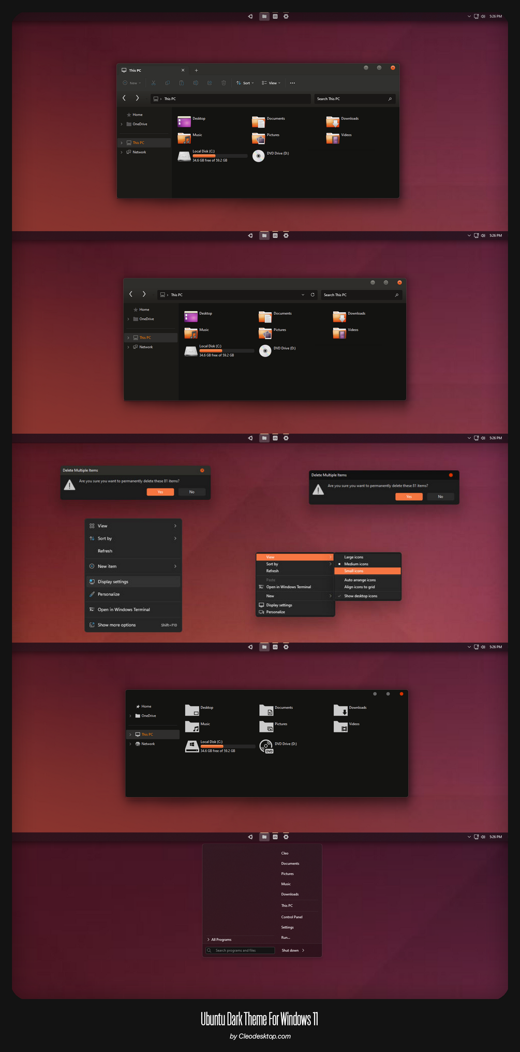
Task: Open purple Desktop folder in tabbed Explorer window
Action: [184, 122]
